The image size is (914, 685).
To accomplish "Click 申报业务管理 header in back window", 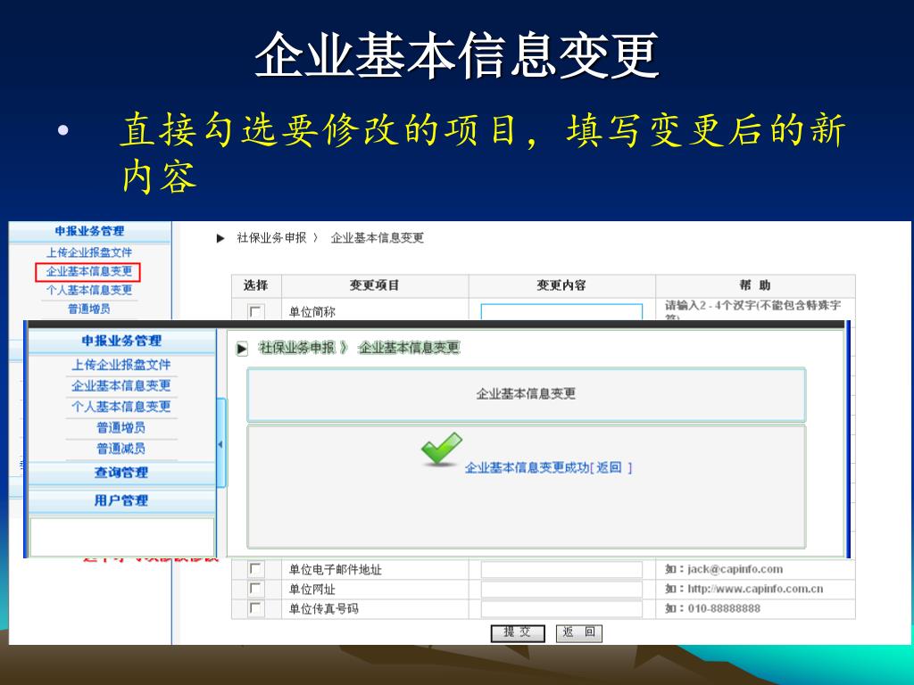I will pos(90,231).
